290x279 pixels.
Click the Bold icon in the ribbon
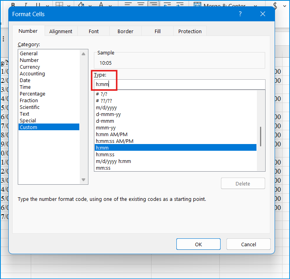tap(13, 5)
